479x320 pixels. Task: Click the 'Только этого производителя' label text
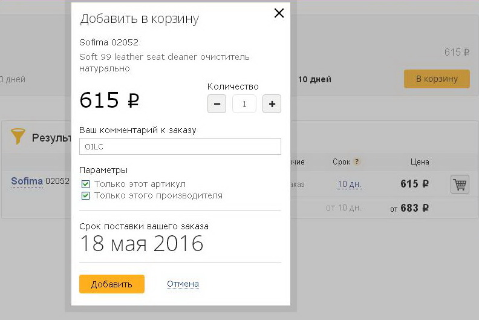(x=158, y=195)
